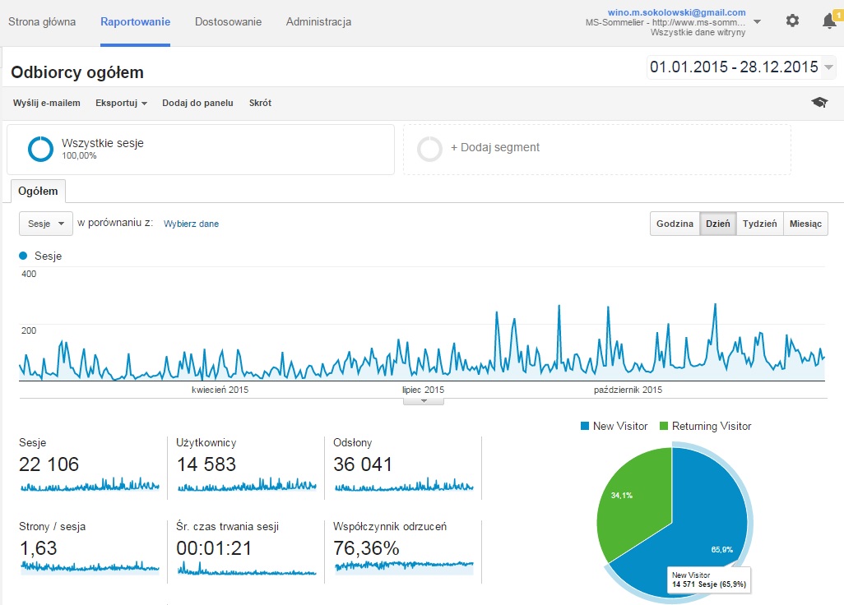This screenshot has width=844, height=605.
Task: Click the Wybierz dane link
Action: 191,224
